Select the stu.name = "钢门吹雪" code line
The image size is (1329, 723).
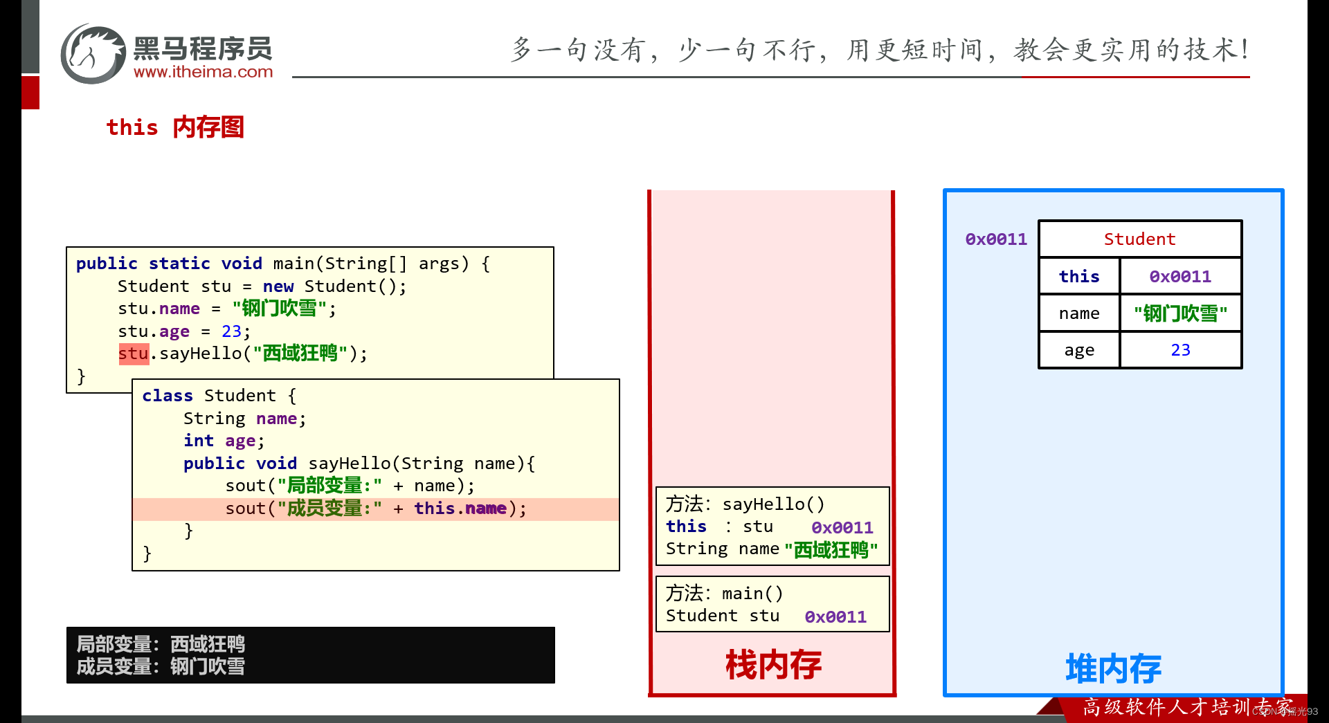pyautogui.click(x=227, y=309)
